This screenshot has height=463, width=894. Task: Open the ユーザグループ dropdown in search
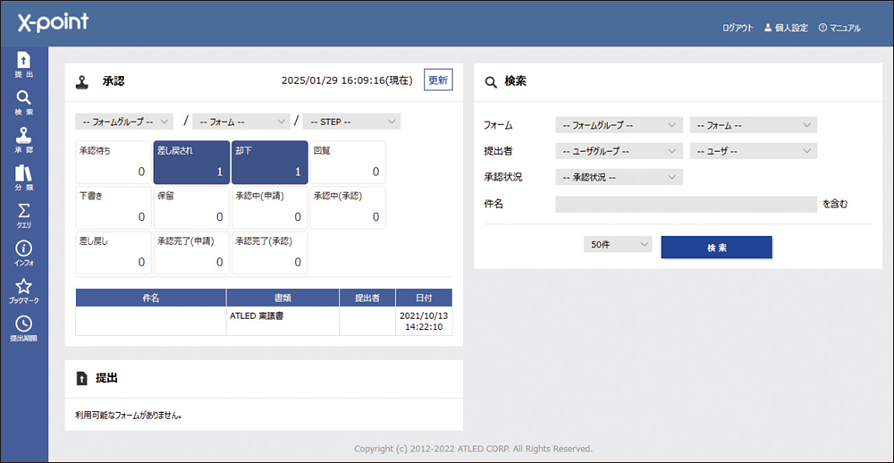618,151
